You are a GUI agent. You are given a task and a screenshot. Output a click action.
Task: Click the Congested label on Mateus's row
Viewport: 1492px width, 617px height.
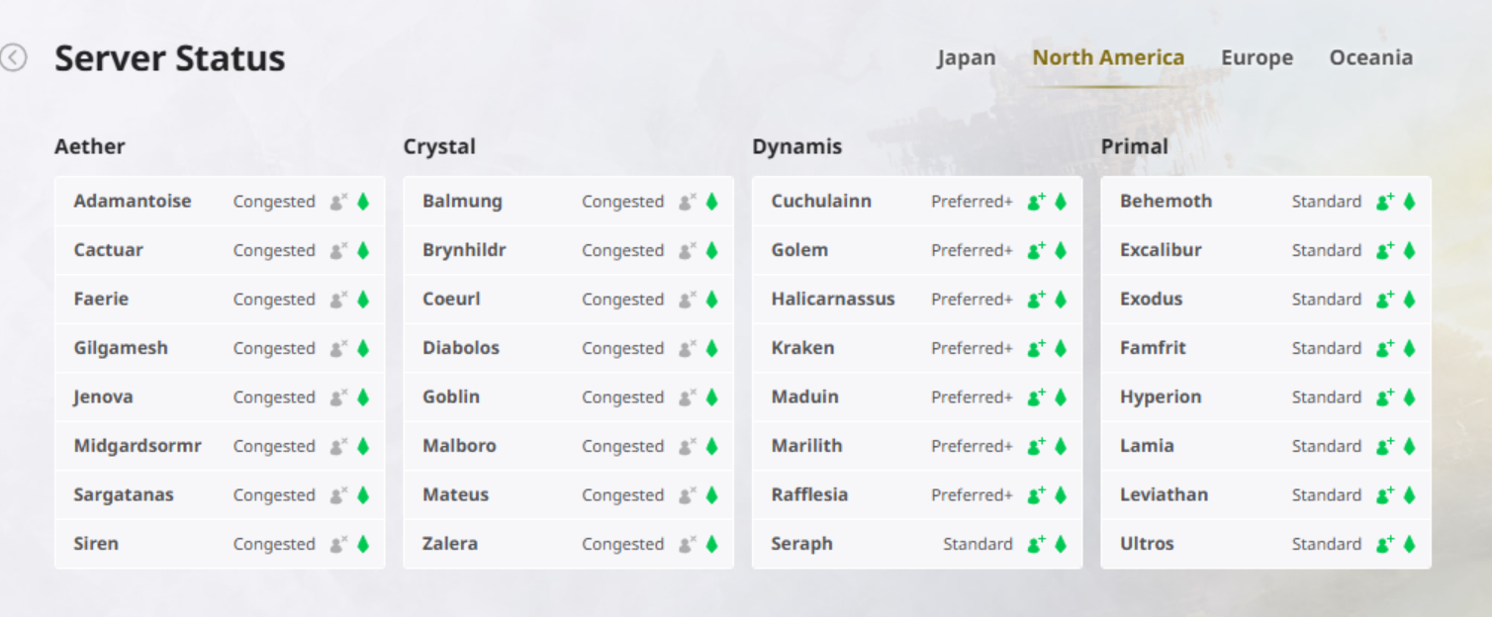(x=622, y=494)
